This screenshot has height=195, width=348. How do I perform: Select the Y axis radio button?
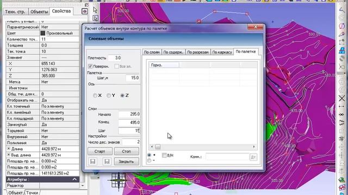click(x=109, y=95)
